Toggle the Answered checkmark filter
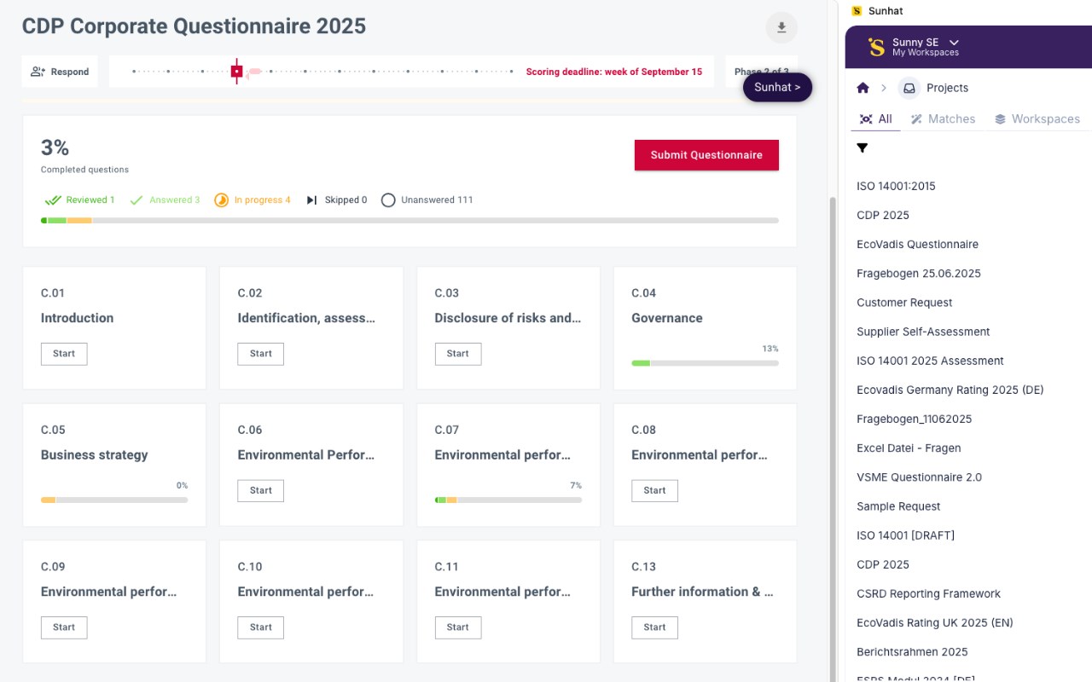The height and width of the screenshot is (682, 1092). 136,200
